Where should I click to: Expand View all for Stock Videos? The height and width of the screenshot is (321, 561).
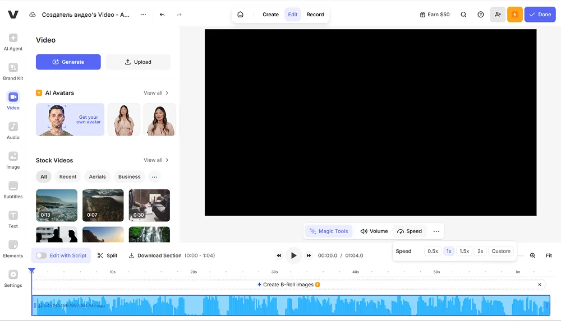click(156, 160)
